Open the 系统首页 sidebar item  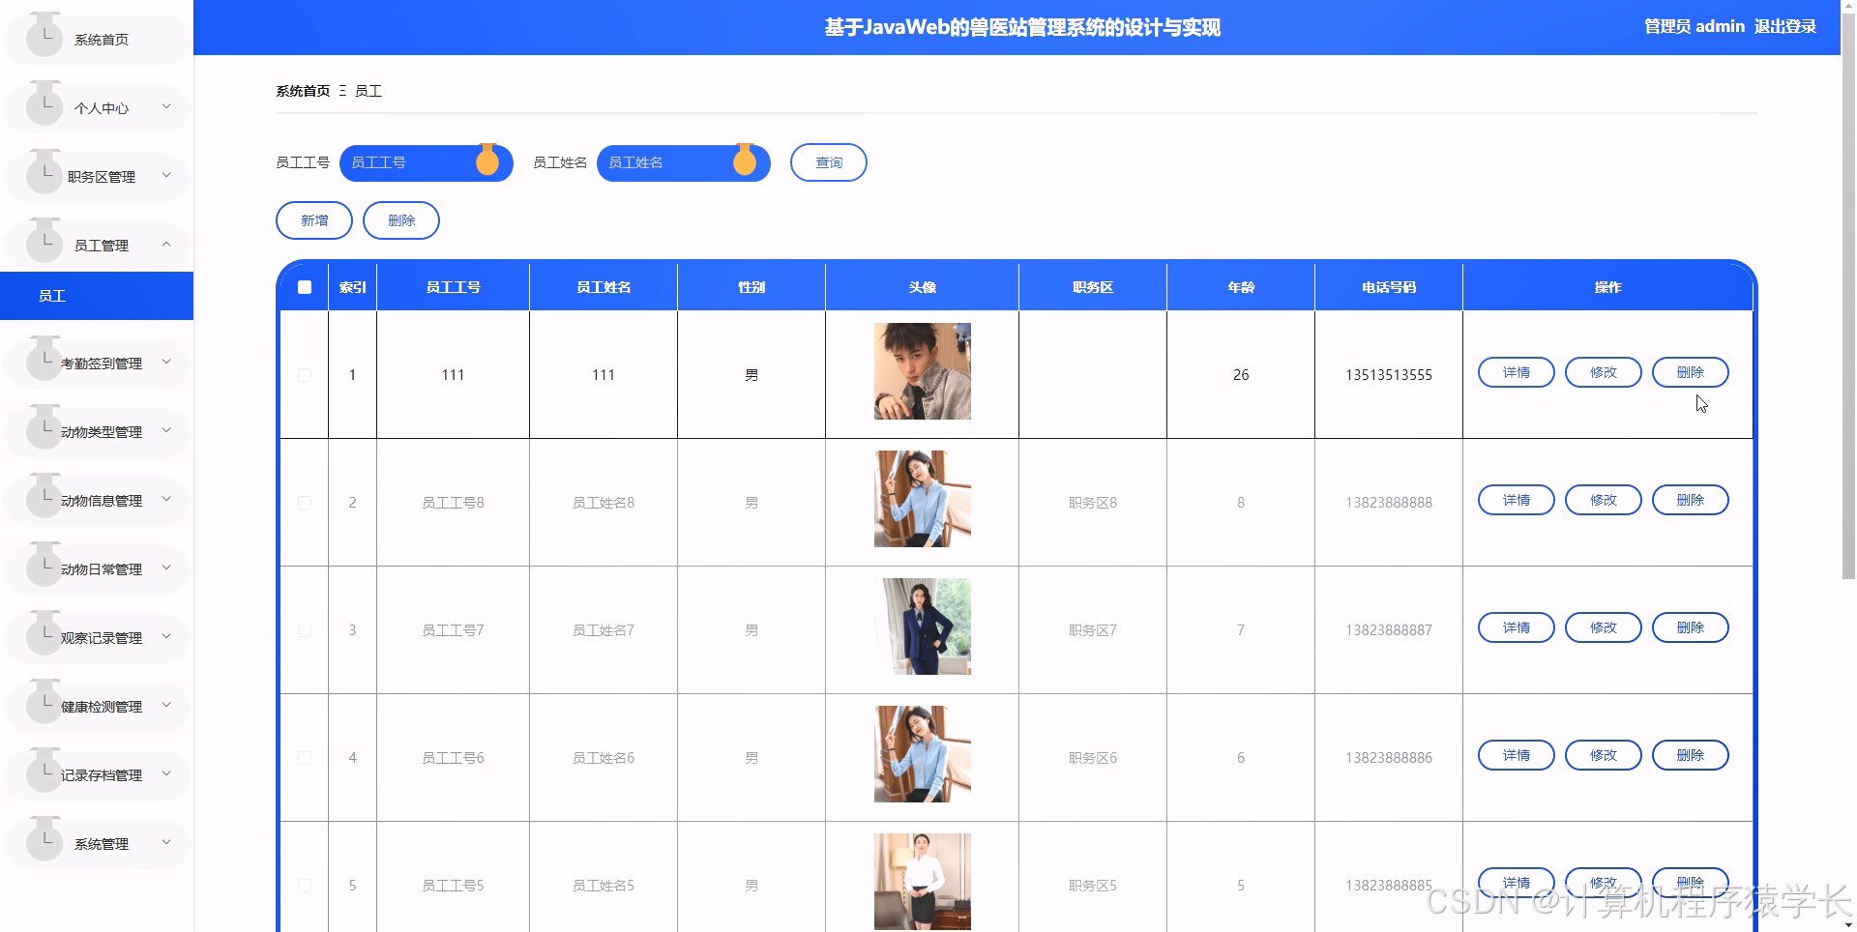pos(97,40)
